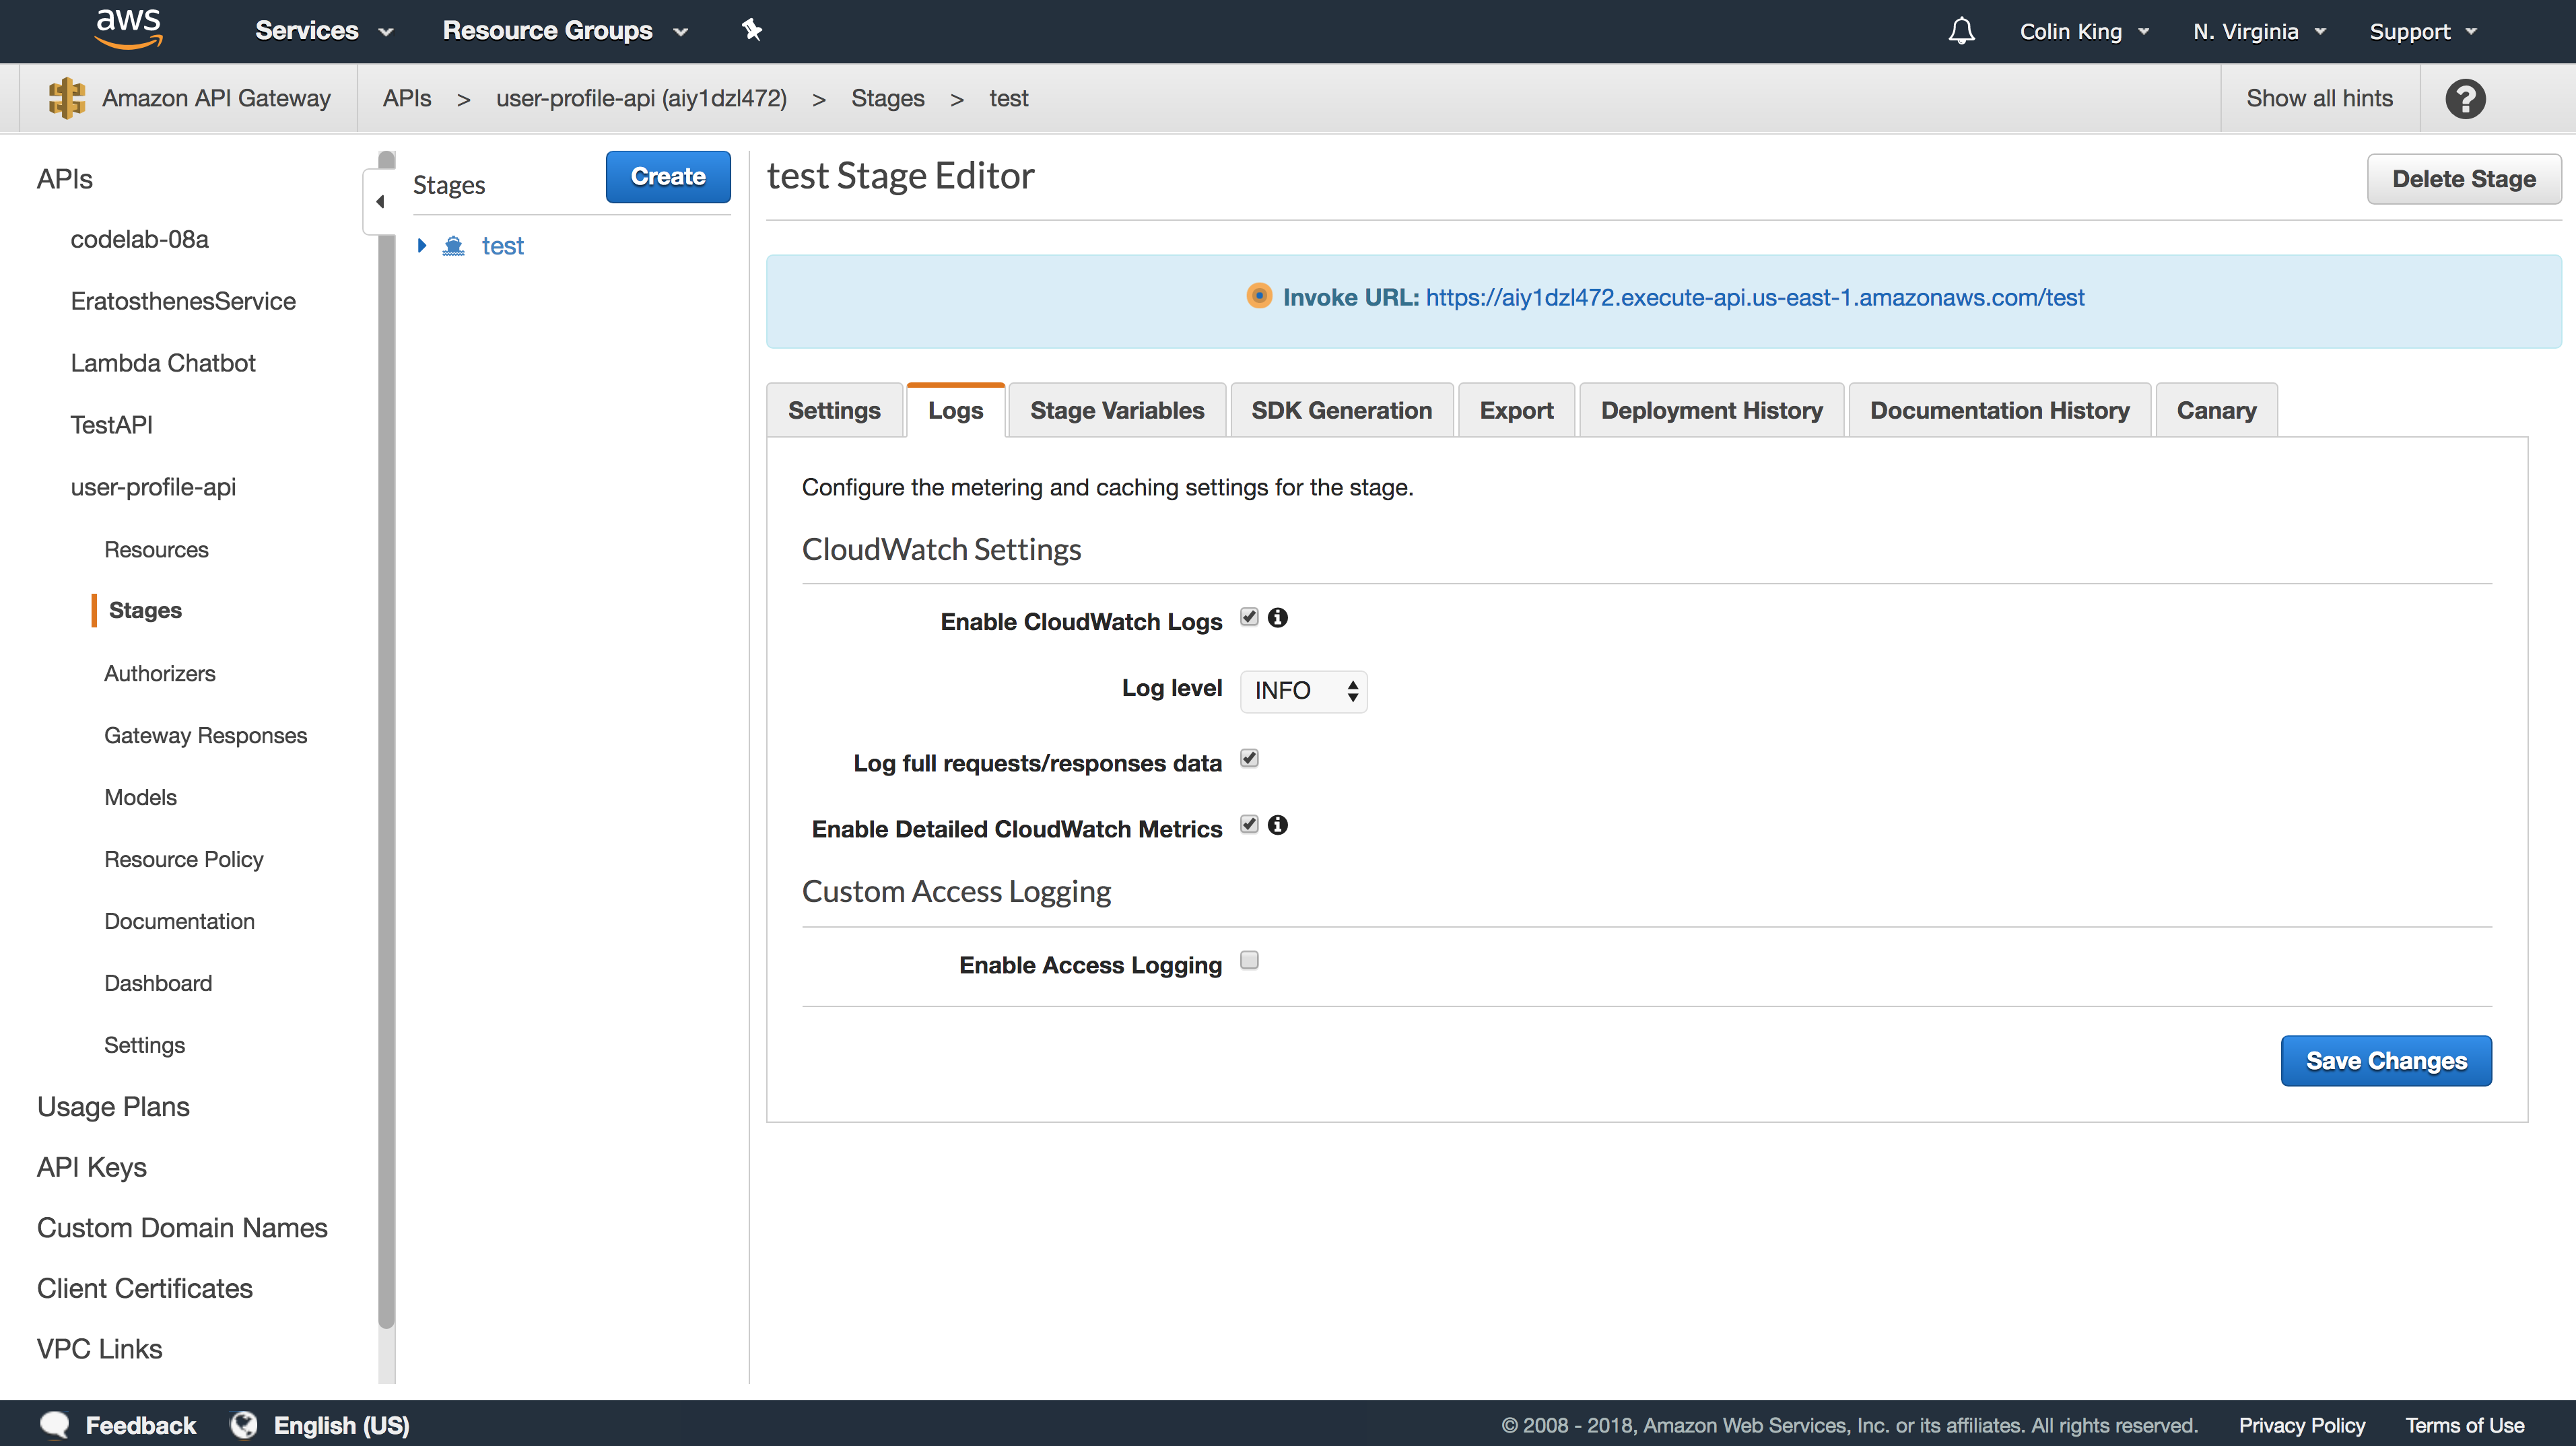The width and height of the screenshot is (2576, 1446).
Task: Click info icon beside Enable CloudWatch Logs
Action: point(1277,618)
